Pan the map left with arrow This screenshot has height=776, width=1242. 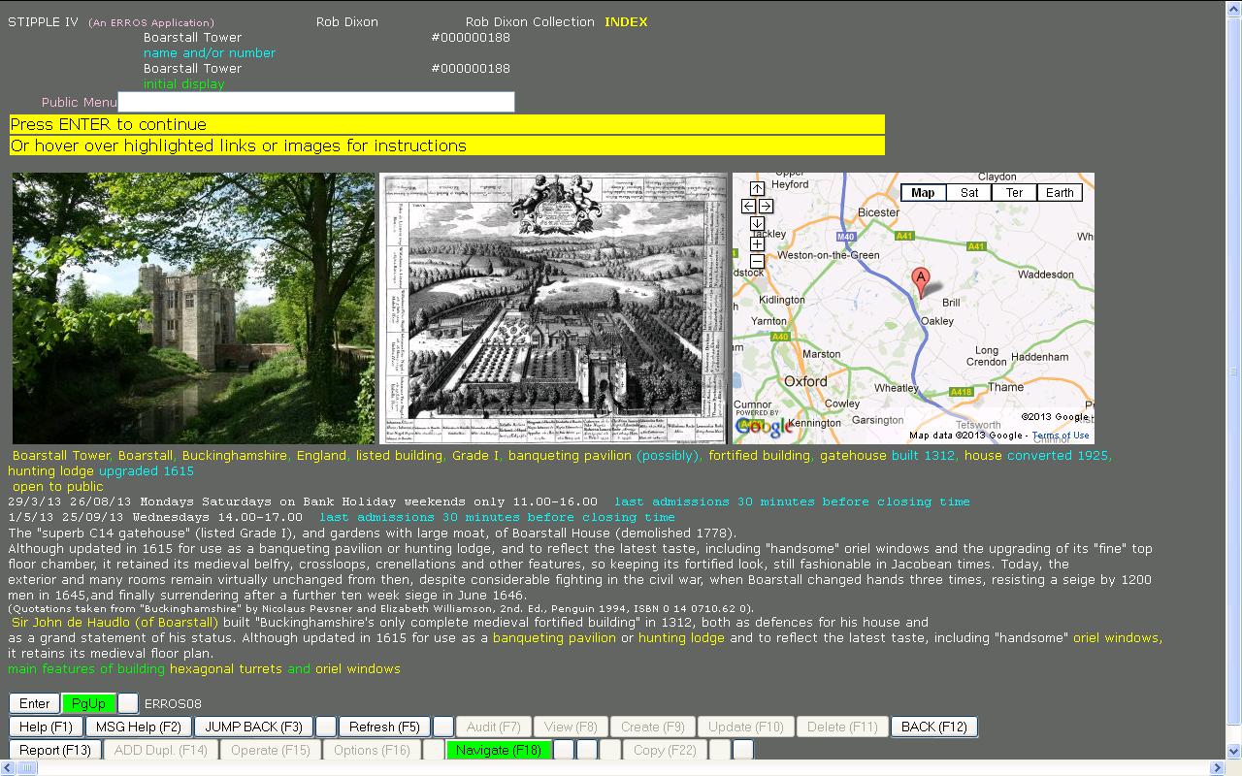click(748, 206)
